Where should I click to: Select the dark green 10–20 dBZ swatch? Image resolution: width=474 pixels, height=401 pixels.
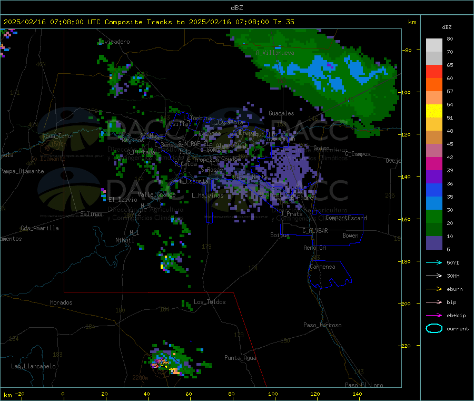pyautogui.click(x=434, y=230)
